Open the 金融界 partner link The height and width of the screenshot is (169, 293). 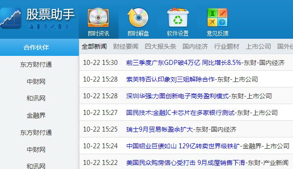[36, 115]
